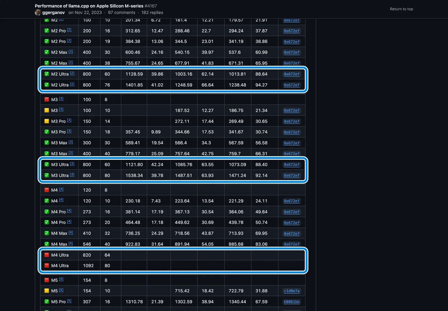This screenshot has width=448, height=311.
Task: Click the green check in the M3 Ultra 80-core row
Action: point(47,176)
